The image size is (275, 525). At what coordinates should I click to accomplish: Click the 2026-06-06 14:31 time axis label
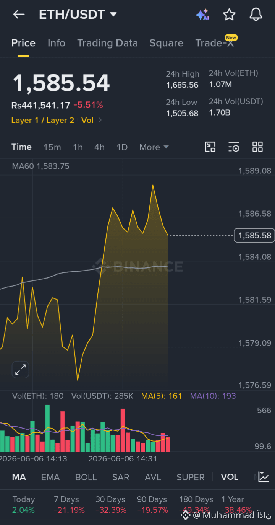[x=122, y=458]
